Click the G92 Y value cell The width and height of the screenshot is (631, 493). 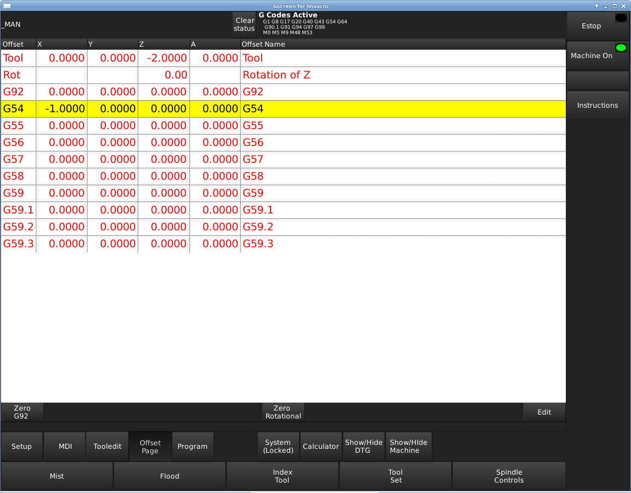[x=113, y=92]
